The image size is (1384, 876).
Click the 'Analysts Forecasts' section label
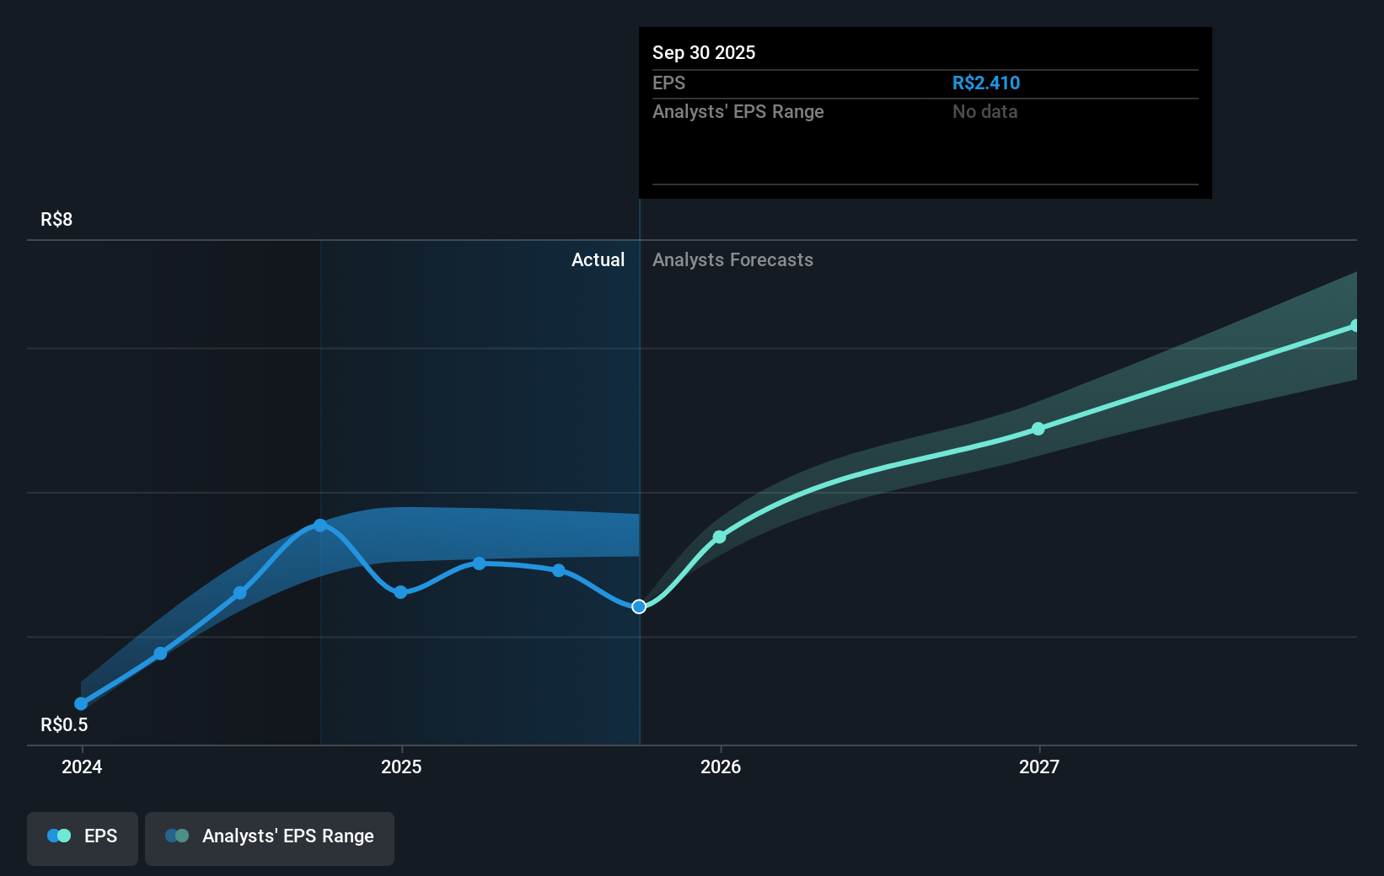732,259
